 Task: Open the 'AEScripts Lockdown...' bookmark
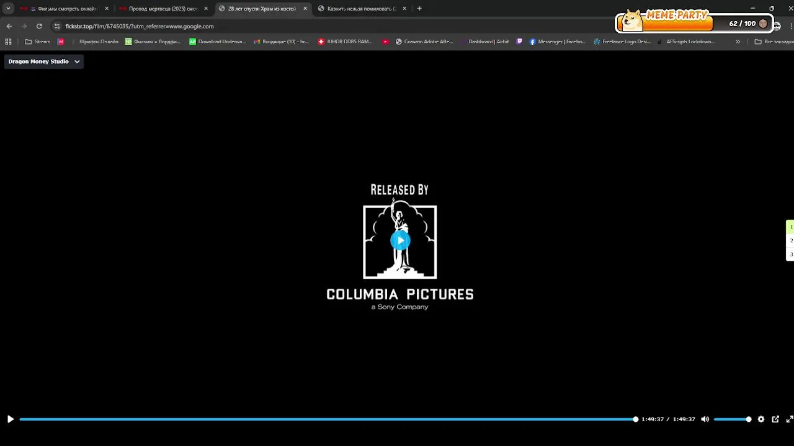tap(686, 42)
